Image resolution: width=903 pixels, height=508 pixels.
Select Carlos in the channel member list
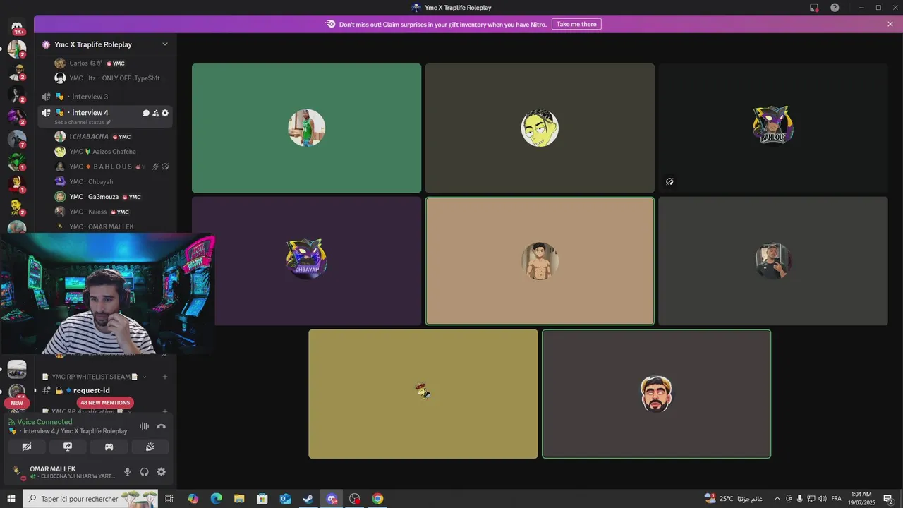(x=104, y=64)
